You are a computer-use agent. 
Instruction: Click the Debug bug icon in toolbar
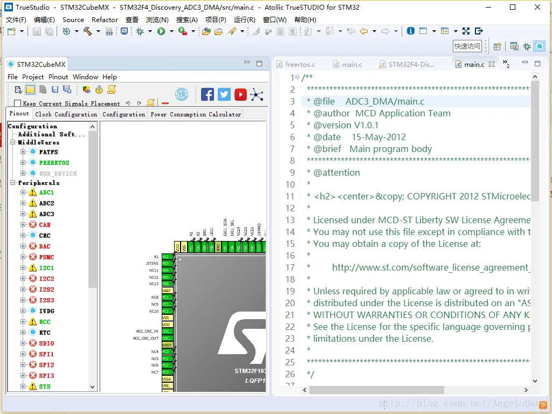[x=140, y=31]
